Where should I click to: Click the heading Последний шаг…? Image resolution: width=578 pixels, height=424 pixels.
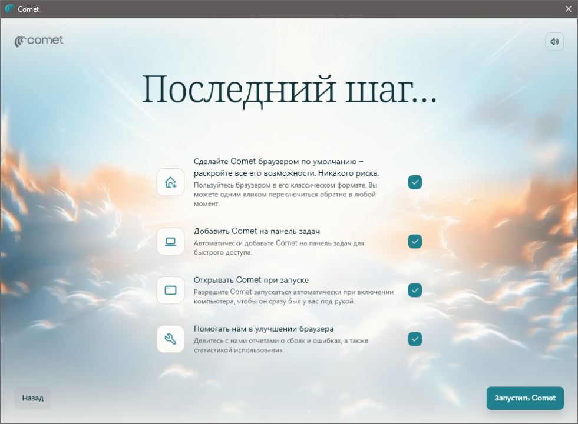coord(289,91)
